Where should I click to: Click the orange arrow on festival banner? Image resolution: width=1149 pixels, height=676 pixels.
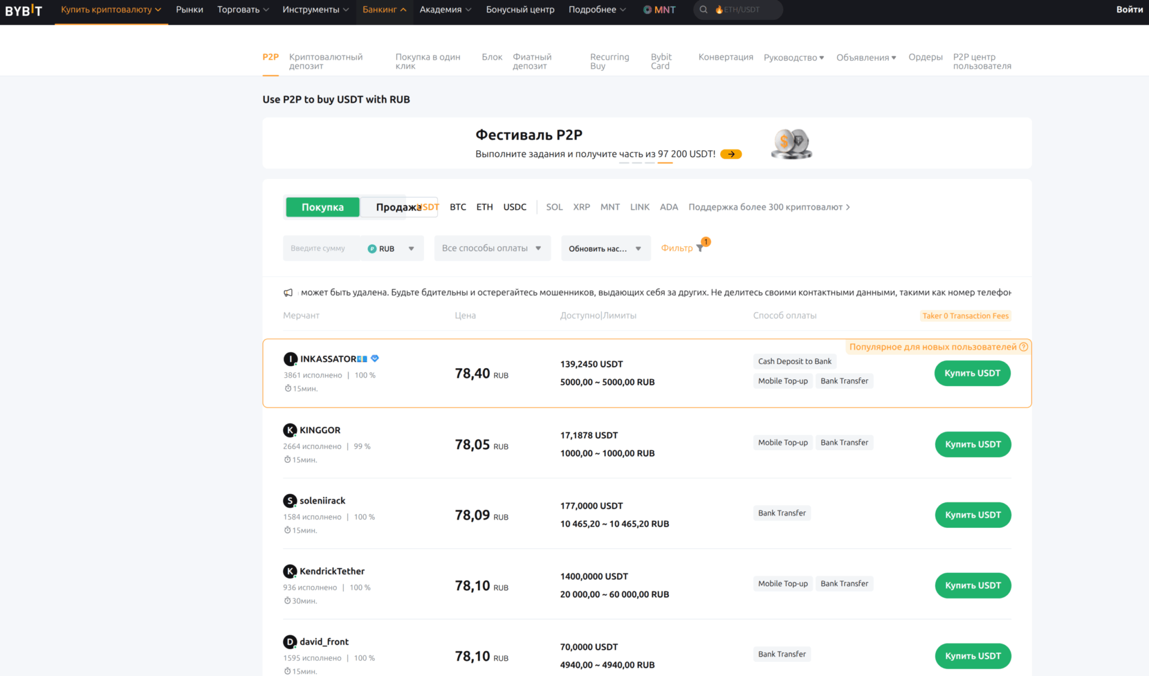pos(730,154)
